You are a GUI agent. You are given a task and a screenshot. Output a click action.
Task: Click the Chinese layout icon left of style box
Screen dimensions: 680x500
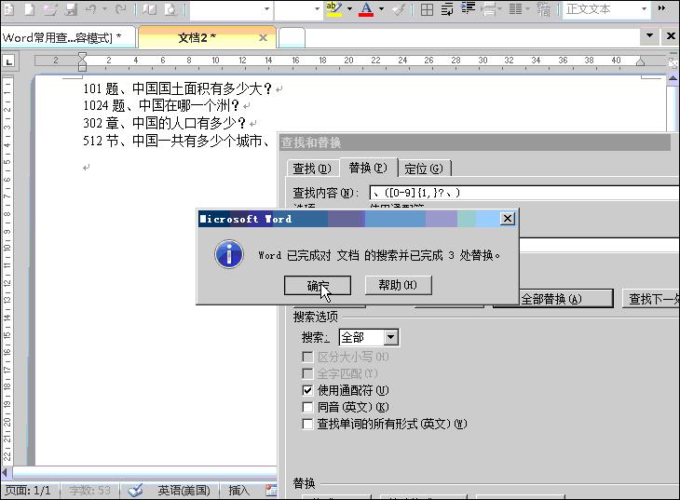point(543,8)
